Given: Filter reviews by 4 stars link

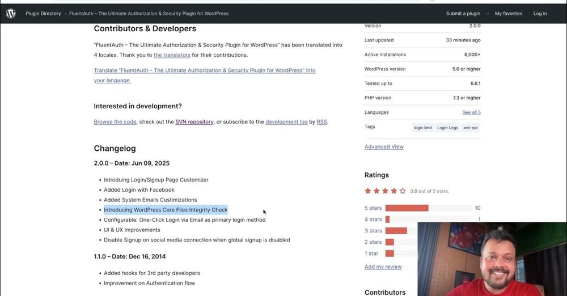Looking at the screenshot, I should point(373,219).
